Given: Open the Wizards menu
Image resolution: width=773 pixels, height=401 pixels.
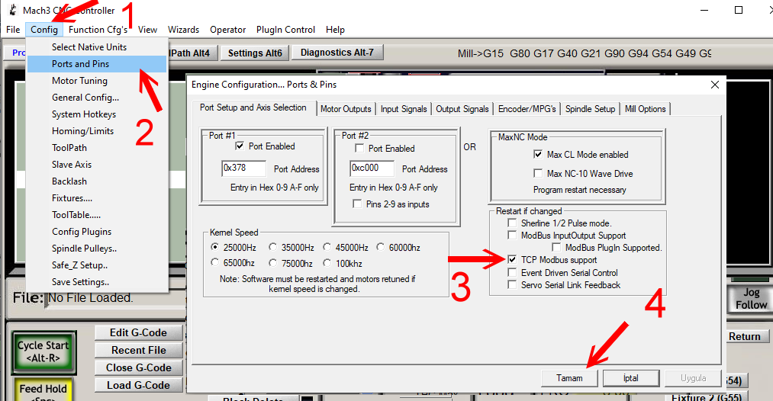Looking at the screenshot, I should (x=183, y=30).
